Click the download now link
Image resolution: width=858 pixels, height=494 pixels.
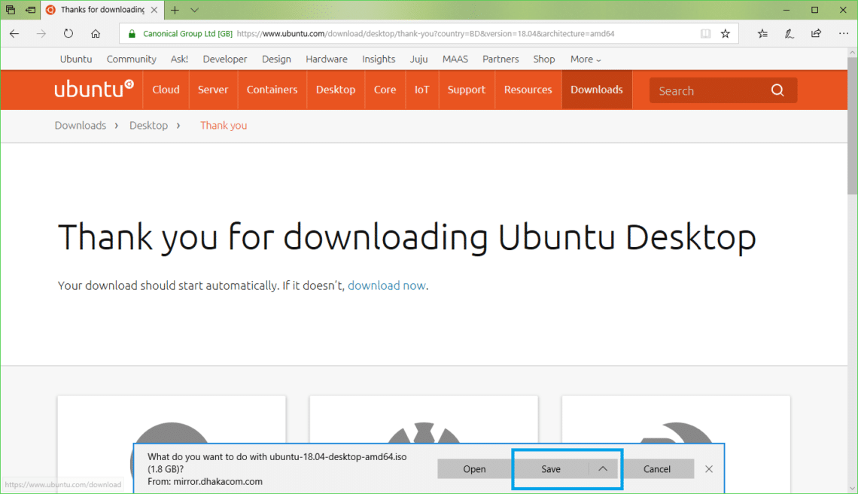click(387, 285)
